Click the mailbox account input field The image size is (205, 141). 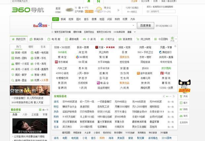pos(162,12)
